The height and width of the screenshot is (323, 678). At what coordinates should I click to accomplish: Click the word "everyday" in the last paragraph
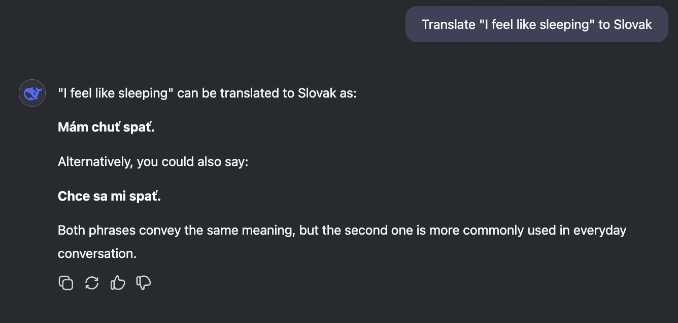600,230
